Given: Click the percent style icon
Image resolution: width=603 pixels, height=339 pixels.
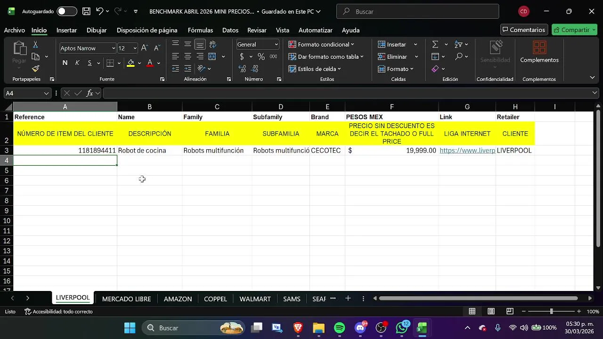Looking at the screenshot, I should [x=261, y=56].
